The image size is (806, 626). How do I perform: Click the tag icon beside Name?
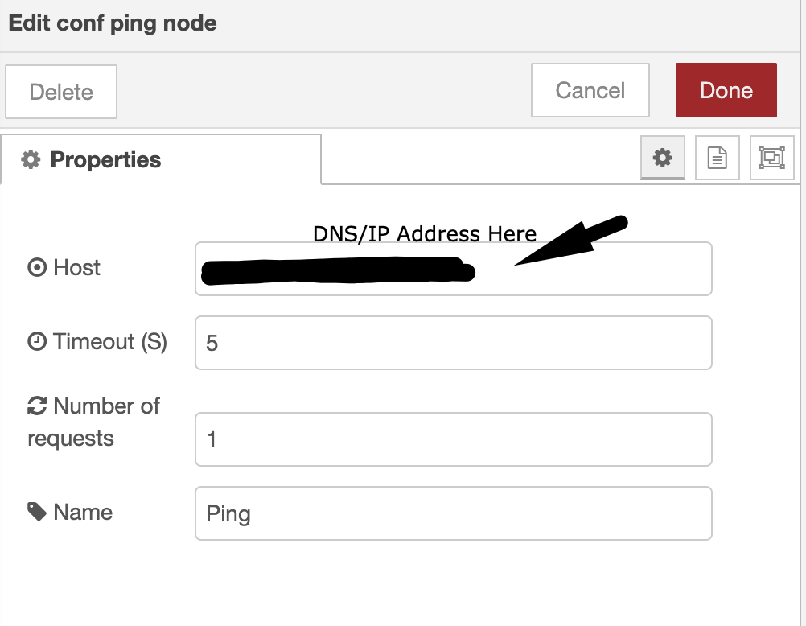[37, 512]
